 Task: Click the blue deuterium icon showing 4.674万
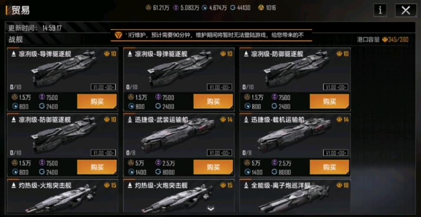pos(206,8)
